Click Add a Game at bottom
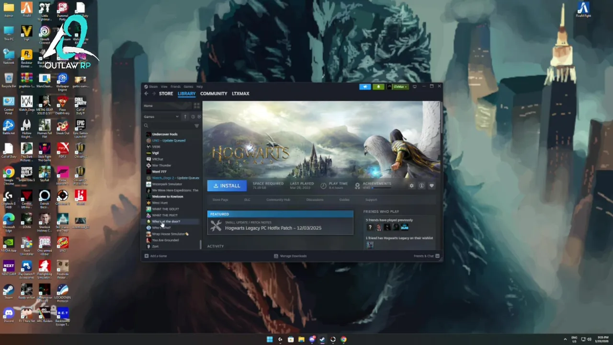The image size is (613, 345). click(x=156, y=256)
